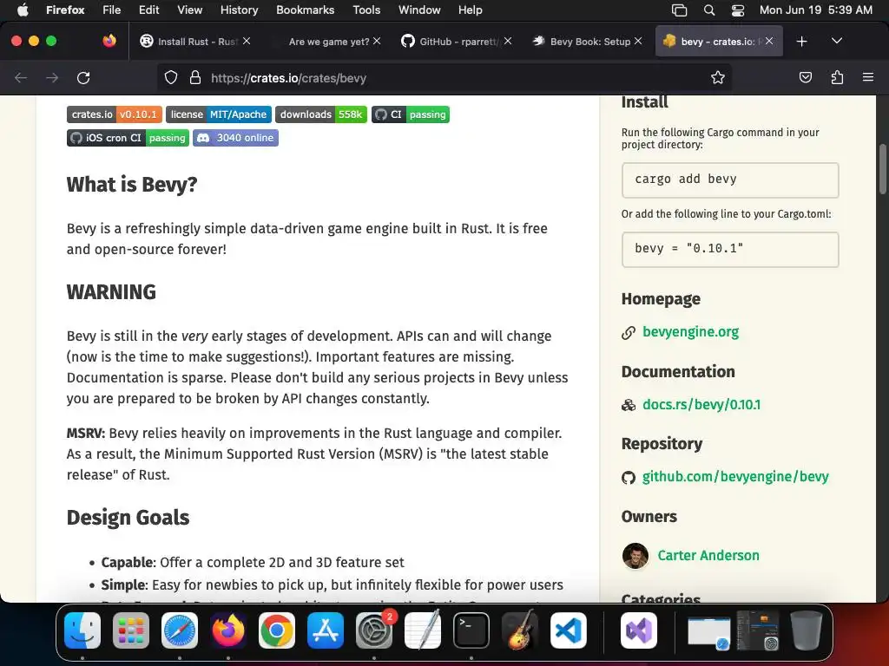
Task: Open the Pocket save icon
Action: (x=805, y=77)
